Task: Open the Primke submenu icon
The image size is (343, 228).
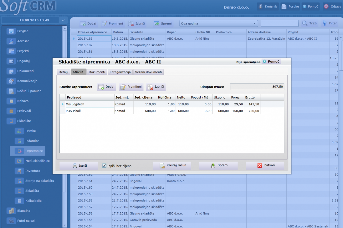Action: (x=19, y=131)
